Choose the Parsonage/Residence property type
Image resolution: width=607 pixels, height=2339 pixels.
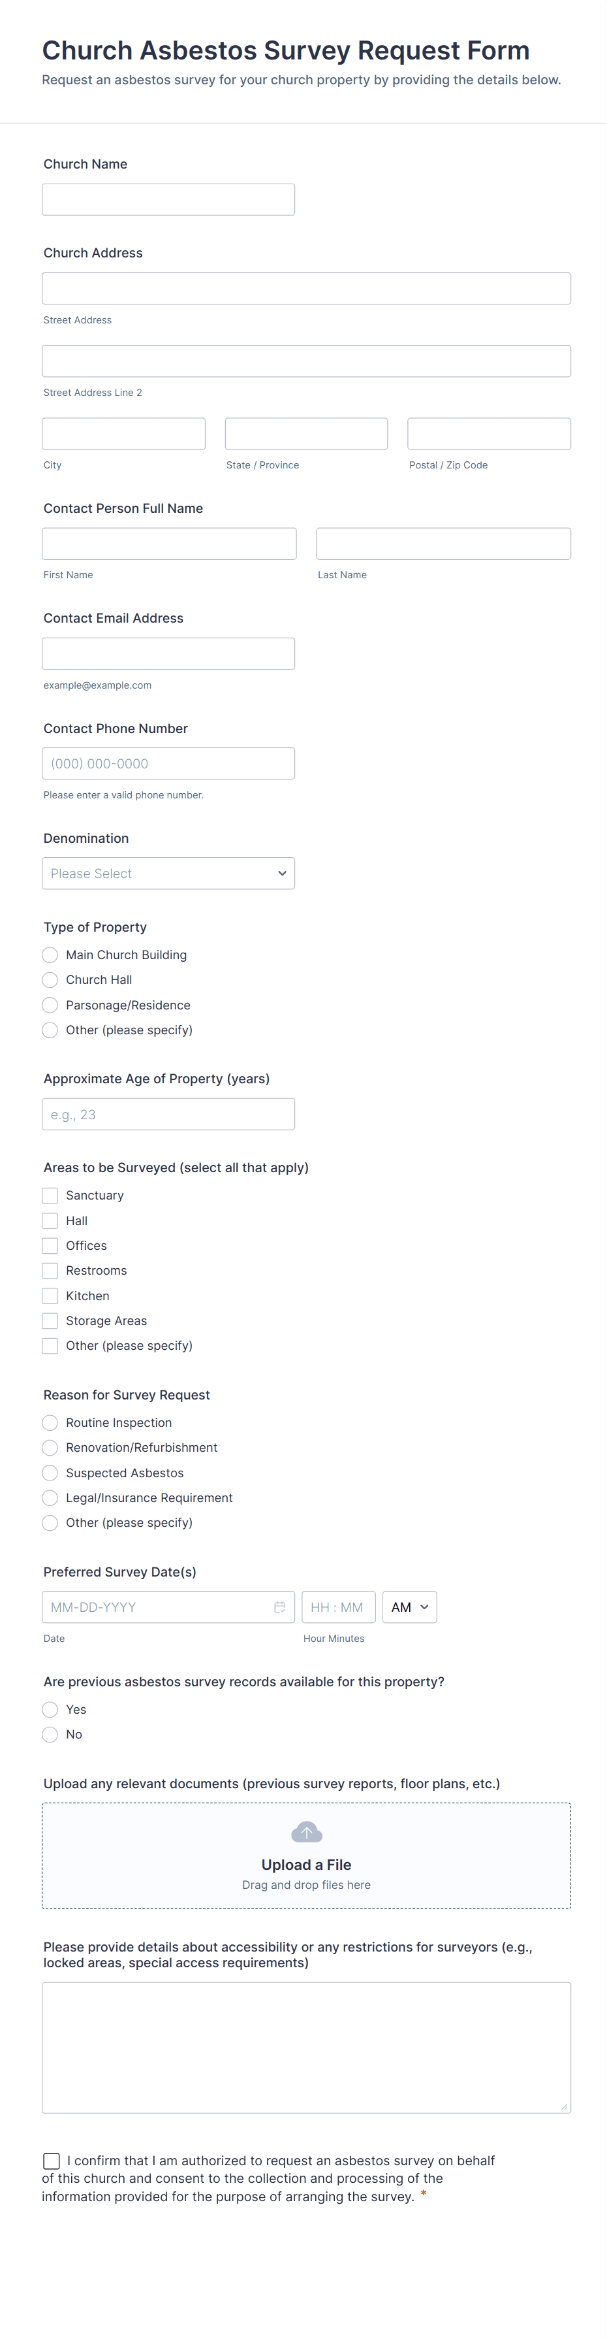pos(50,1005)
